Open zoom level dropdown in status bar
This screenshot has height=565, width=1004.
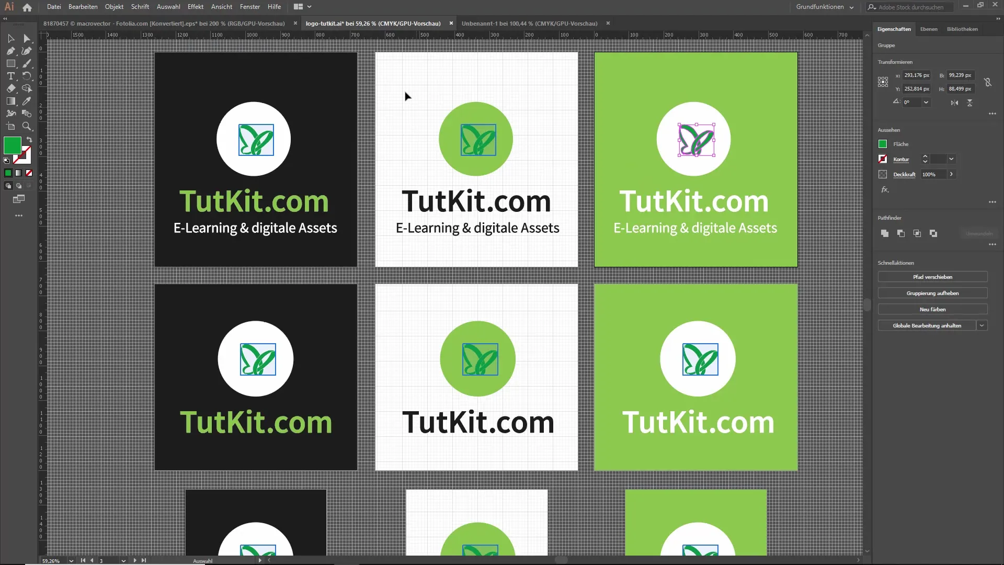pyautogui.click(x=71, y=561)
